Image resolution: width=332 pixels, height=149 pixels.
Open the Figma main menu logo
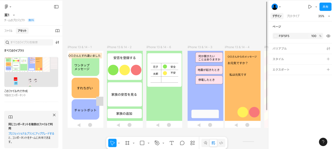pyautogui.click(x=6, y=7)
